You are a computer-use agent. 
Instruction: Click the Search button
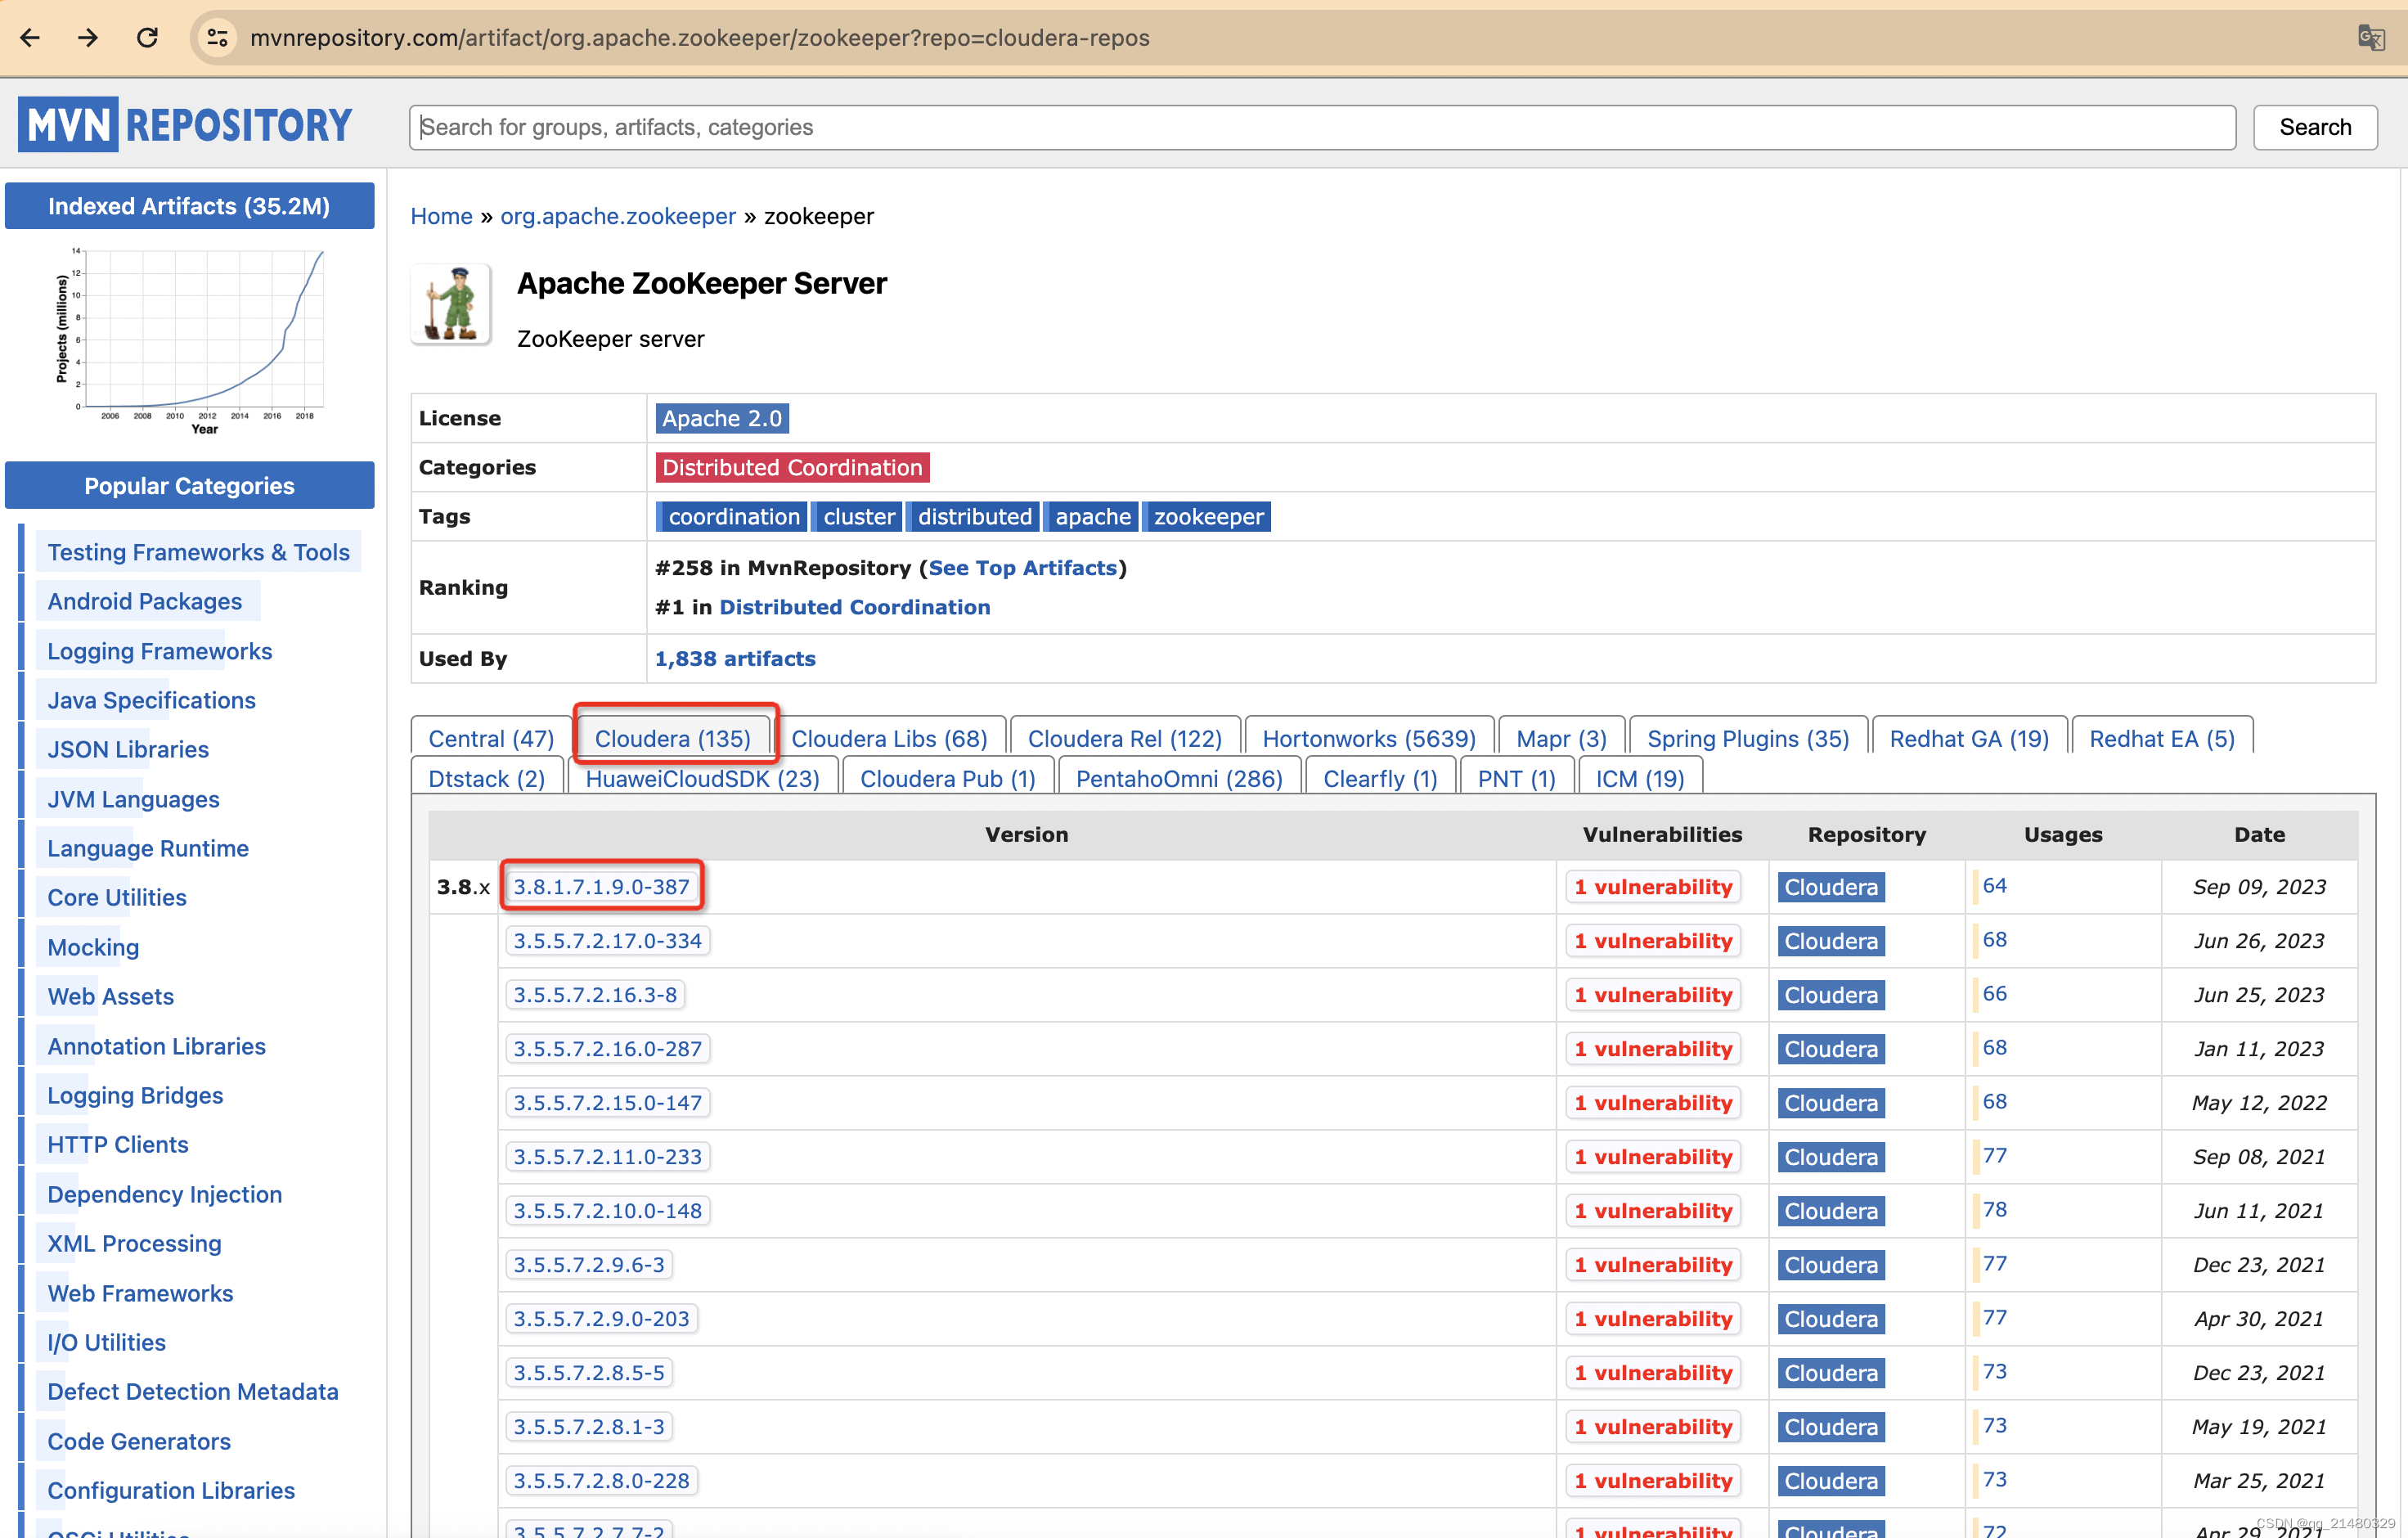pos(2314,128)
